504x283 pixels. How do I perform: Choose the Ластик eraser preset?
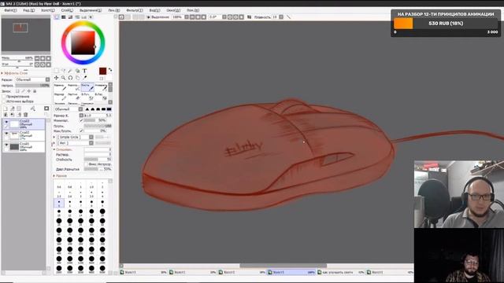point(73,96)
